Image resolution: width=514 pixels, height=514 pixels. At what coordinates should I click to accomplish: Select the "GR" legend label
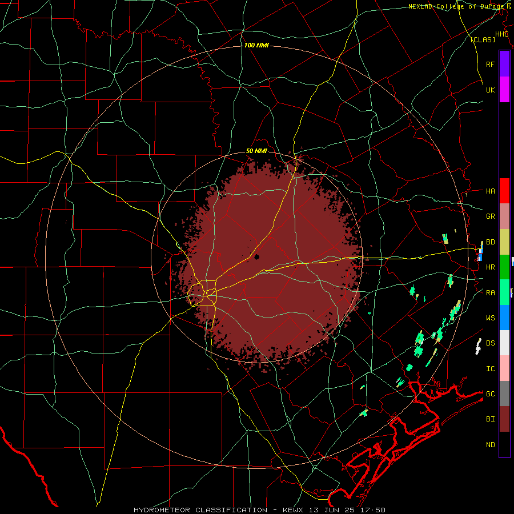click(490, 216)
